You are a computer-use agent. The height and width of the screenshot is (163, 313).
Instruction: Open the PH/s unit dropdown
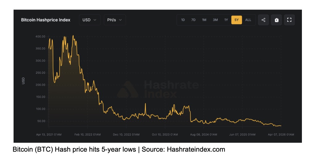[x=115, y=20]
